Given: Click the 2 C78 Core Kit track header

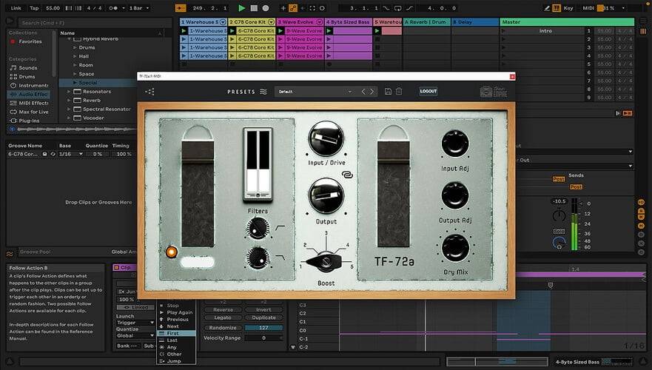Looking at the screenshot, I should point(252,22).
